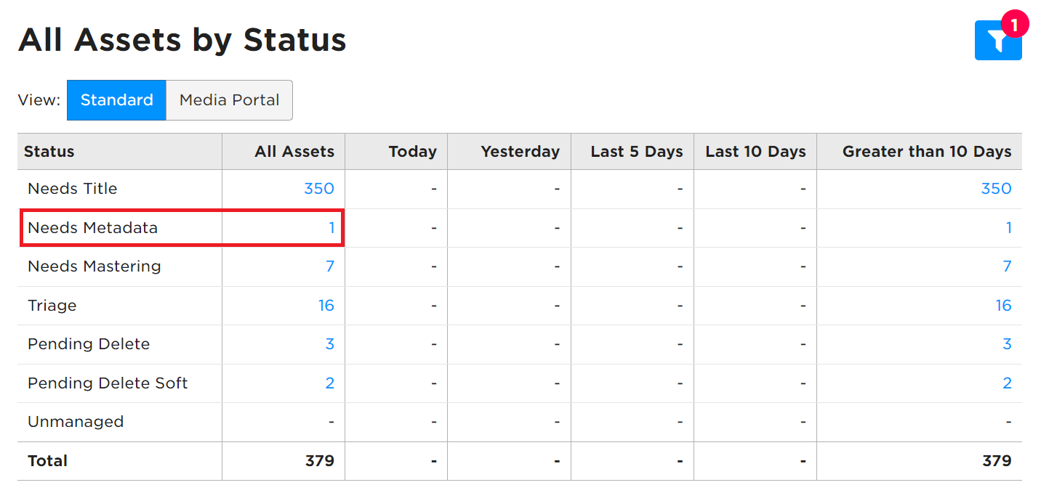The width and height of the screenshot is (1041, 501).
Task: Click the red filter count badge
Action: pyautogui.click(x=1015, y=25)
